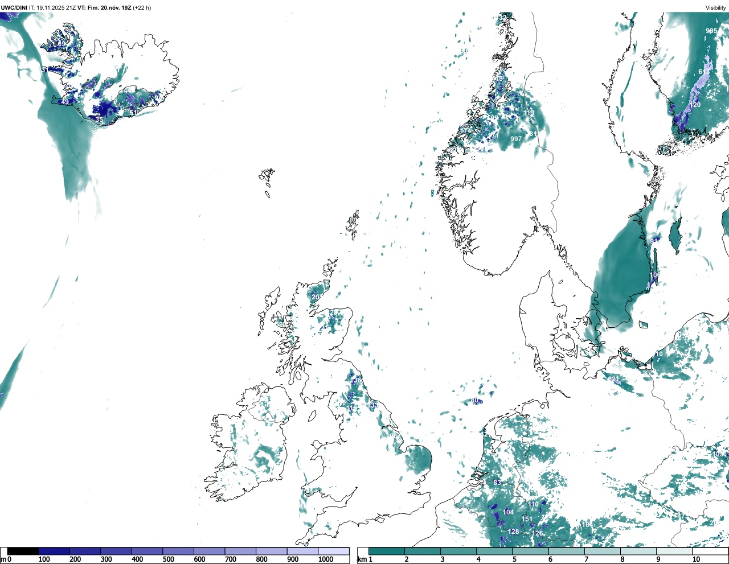Click the '10' tick on km legend
Screen dimensions: 729x564
tap(696, 559)
